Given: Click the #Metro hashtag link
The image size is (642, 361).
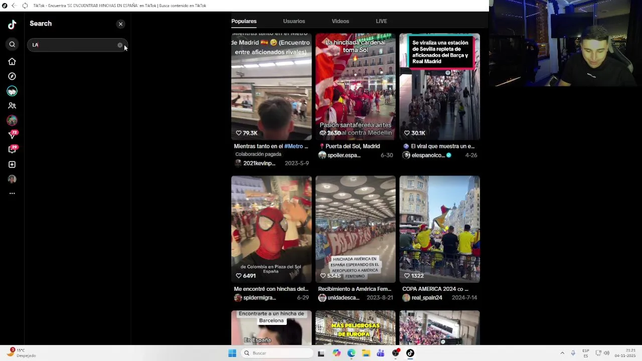Looking at the screenshot, I should 293,146.
